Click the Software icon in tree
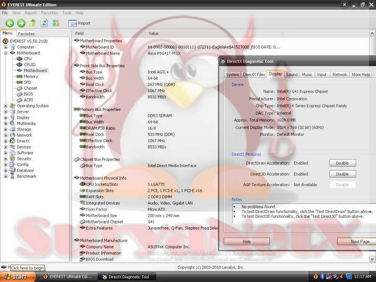The width and height of the screenshot is (376, 282). 13,153
